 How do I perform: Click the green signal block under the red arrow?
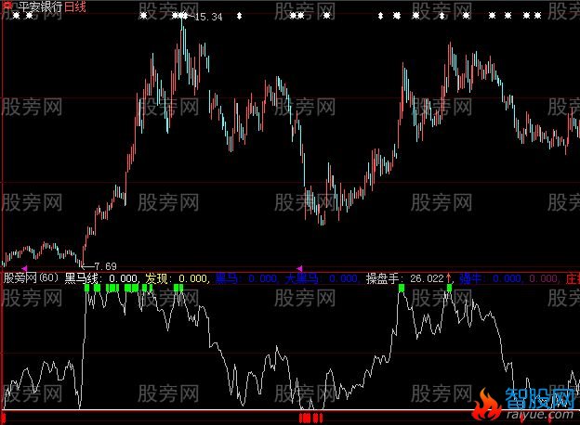450,288
